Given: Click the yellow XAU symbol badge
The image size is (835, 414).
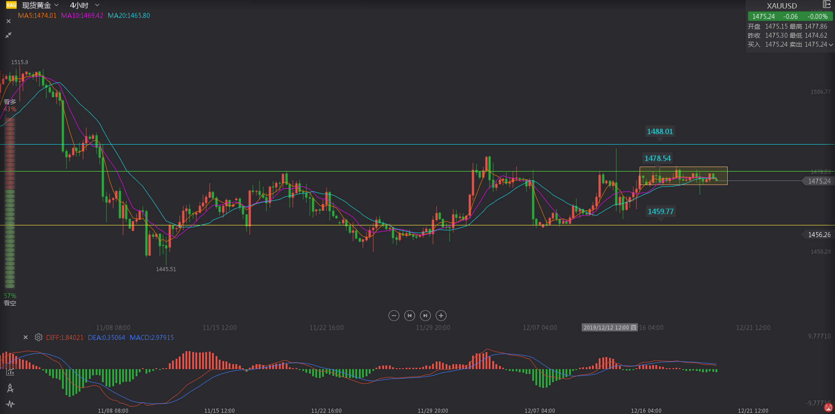Looking at the screenshot, I should (x=11, y=5).
